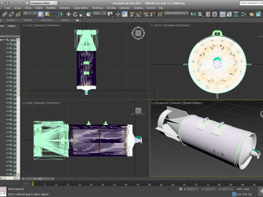263x197 pixels.
Task: Click the Bind to Space Warp icon
Action: [x=18, y=14]
